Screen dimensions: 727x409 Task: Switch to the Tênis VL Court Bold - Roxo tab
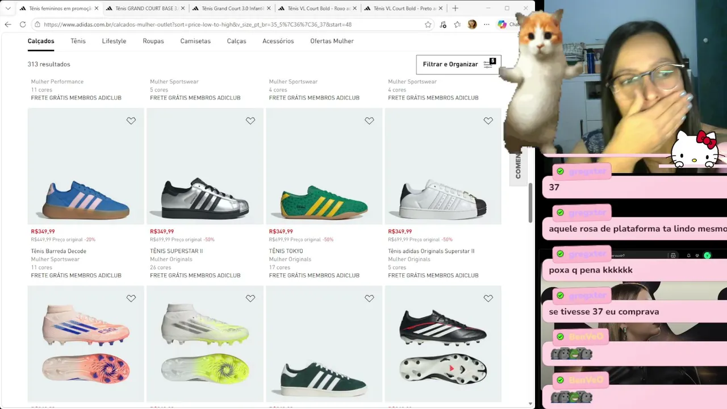pyautogui.click(x=317, y=9)
